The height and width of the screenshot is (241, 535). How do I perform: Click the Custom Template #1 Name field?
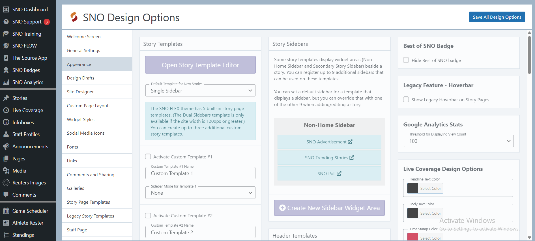tap(200, 173)
